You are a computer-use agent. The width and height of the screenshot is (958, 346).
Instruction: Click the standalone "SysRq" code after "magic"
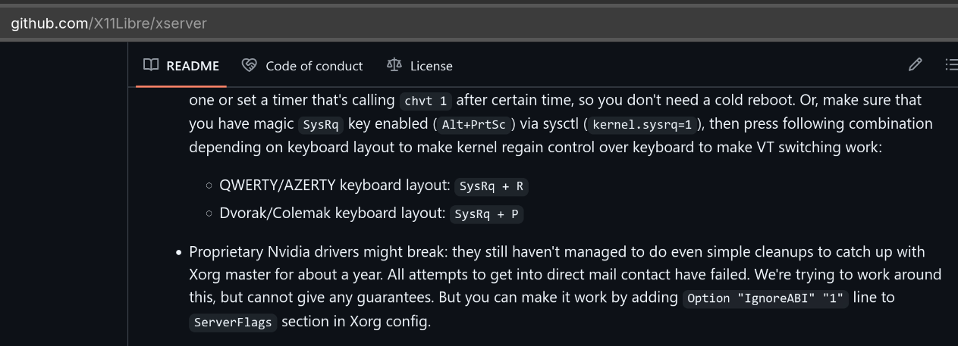322,125
